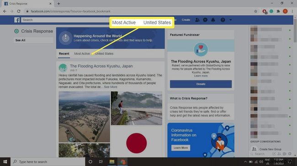Open Cortana circle icon on taskbar
297x166 pixels.
(90, 161)
